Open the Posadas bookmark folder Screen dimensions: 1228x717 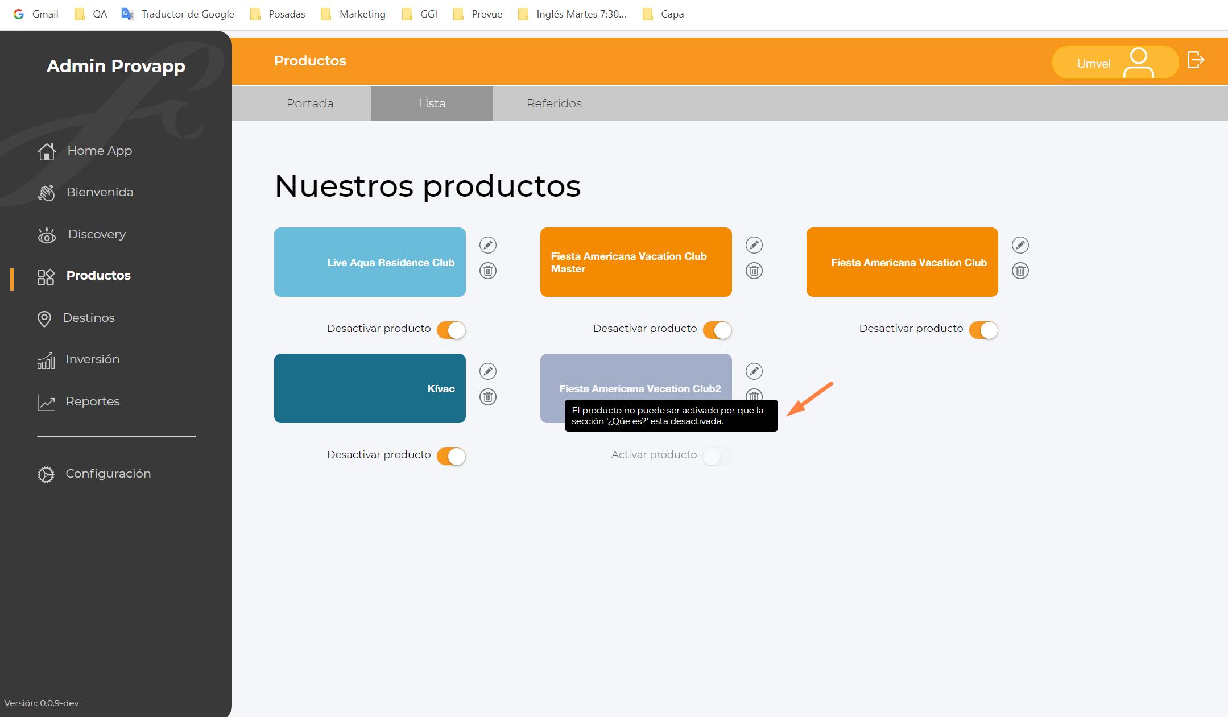tap(278, 14)
